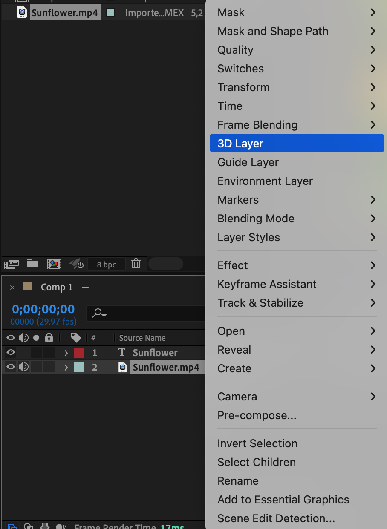Image resolution: width=387 pixels, height=529 pixels.
Task: Delete selected item with trash icon
Action: coord(136,264)
